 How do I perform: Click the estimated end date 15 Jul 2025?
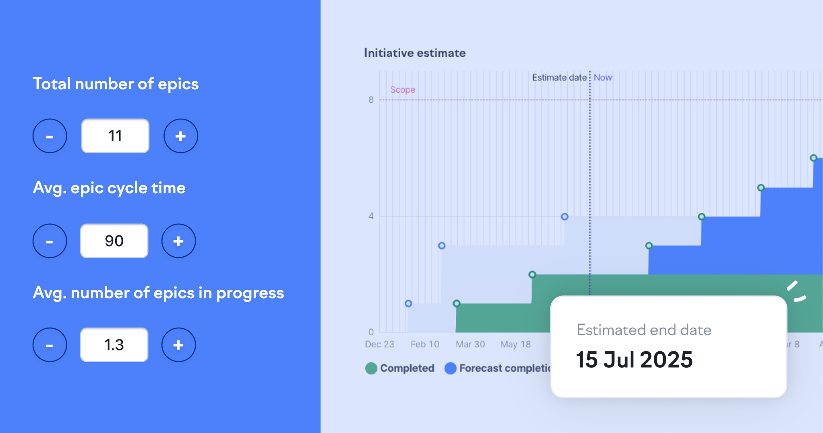coord(634,359)
